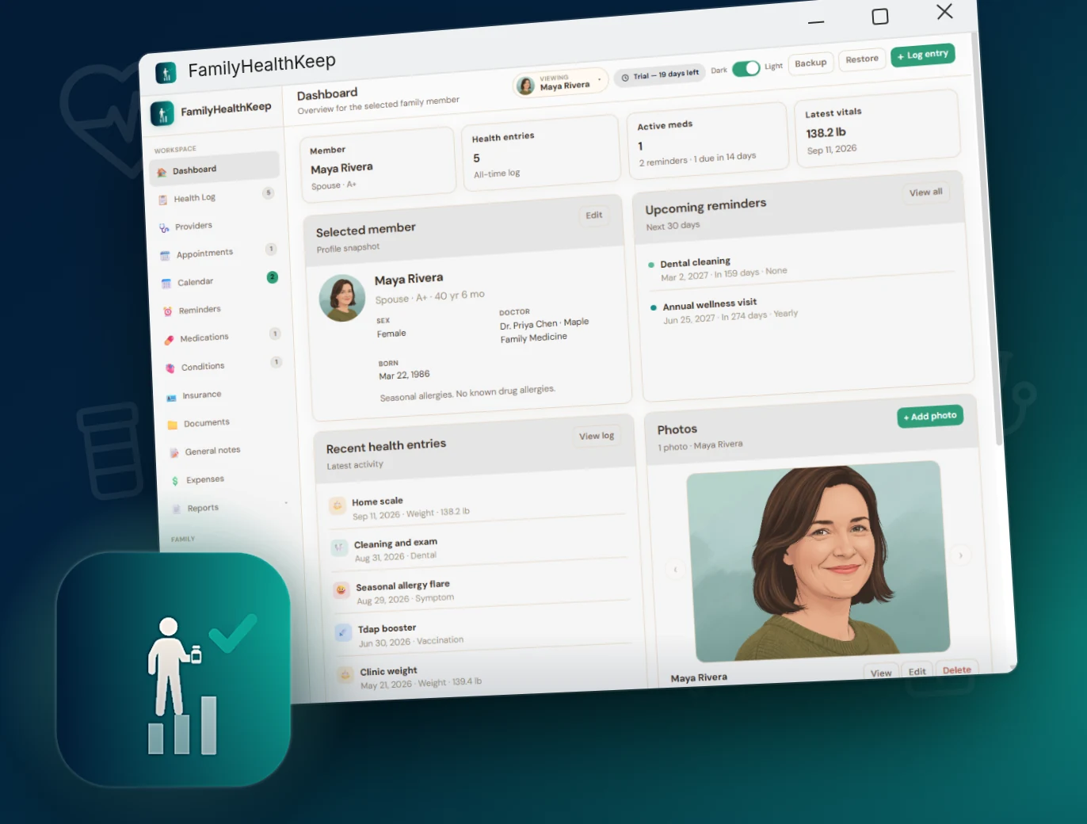Select the "Annual wellness visit" reminder

click(x=804, y=311)
